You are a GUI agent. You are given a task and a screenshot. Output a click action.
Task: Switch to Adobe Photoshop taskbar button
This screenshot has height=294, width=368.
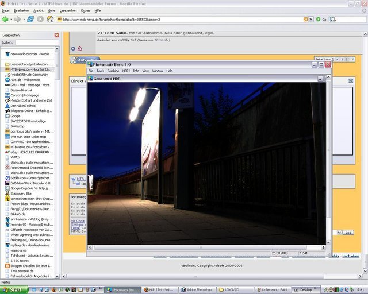(197, 290)
